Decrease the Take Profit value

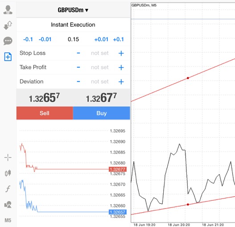pyautogui.click(x=78, y=67)
